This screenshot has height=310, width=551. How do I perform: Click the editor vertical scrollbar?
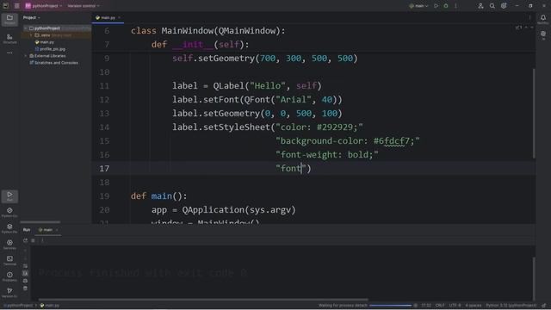pos(534,113)
